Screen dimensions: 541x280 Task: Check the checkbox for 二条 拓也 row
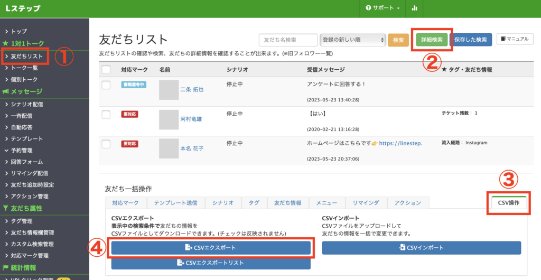(106, 85)
